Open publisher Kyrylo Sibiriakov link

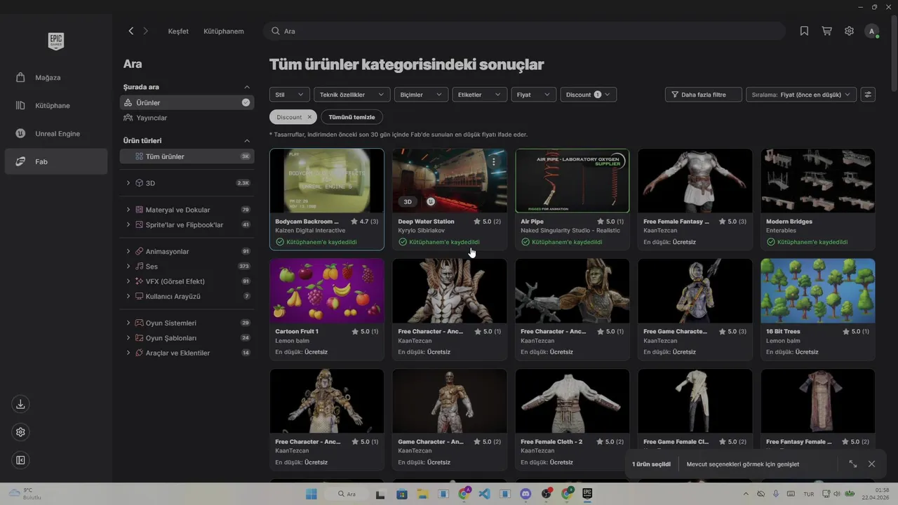[x=422, y=231]
